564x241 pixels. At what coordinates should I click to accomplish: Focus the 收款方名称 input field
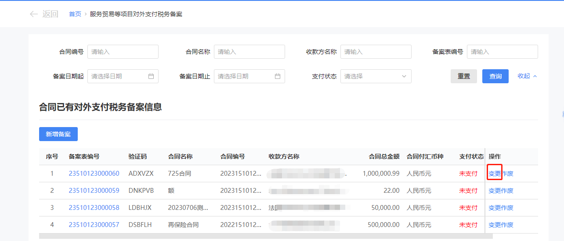[x=376, y=52]
